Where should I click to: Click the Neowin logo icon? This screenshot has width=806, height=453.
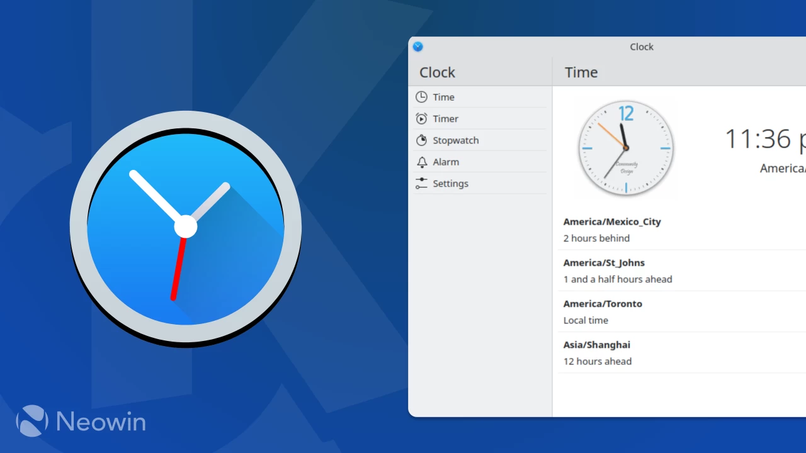tap(32, 421)
